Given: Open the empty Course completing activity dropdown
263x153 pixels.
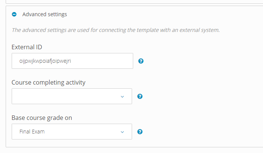Looking at the screenshot, I should [x=72, y=96].
